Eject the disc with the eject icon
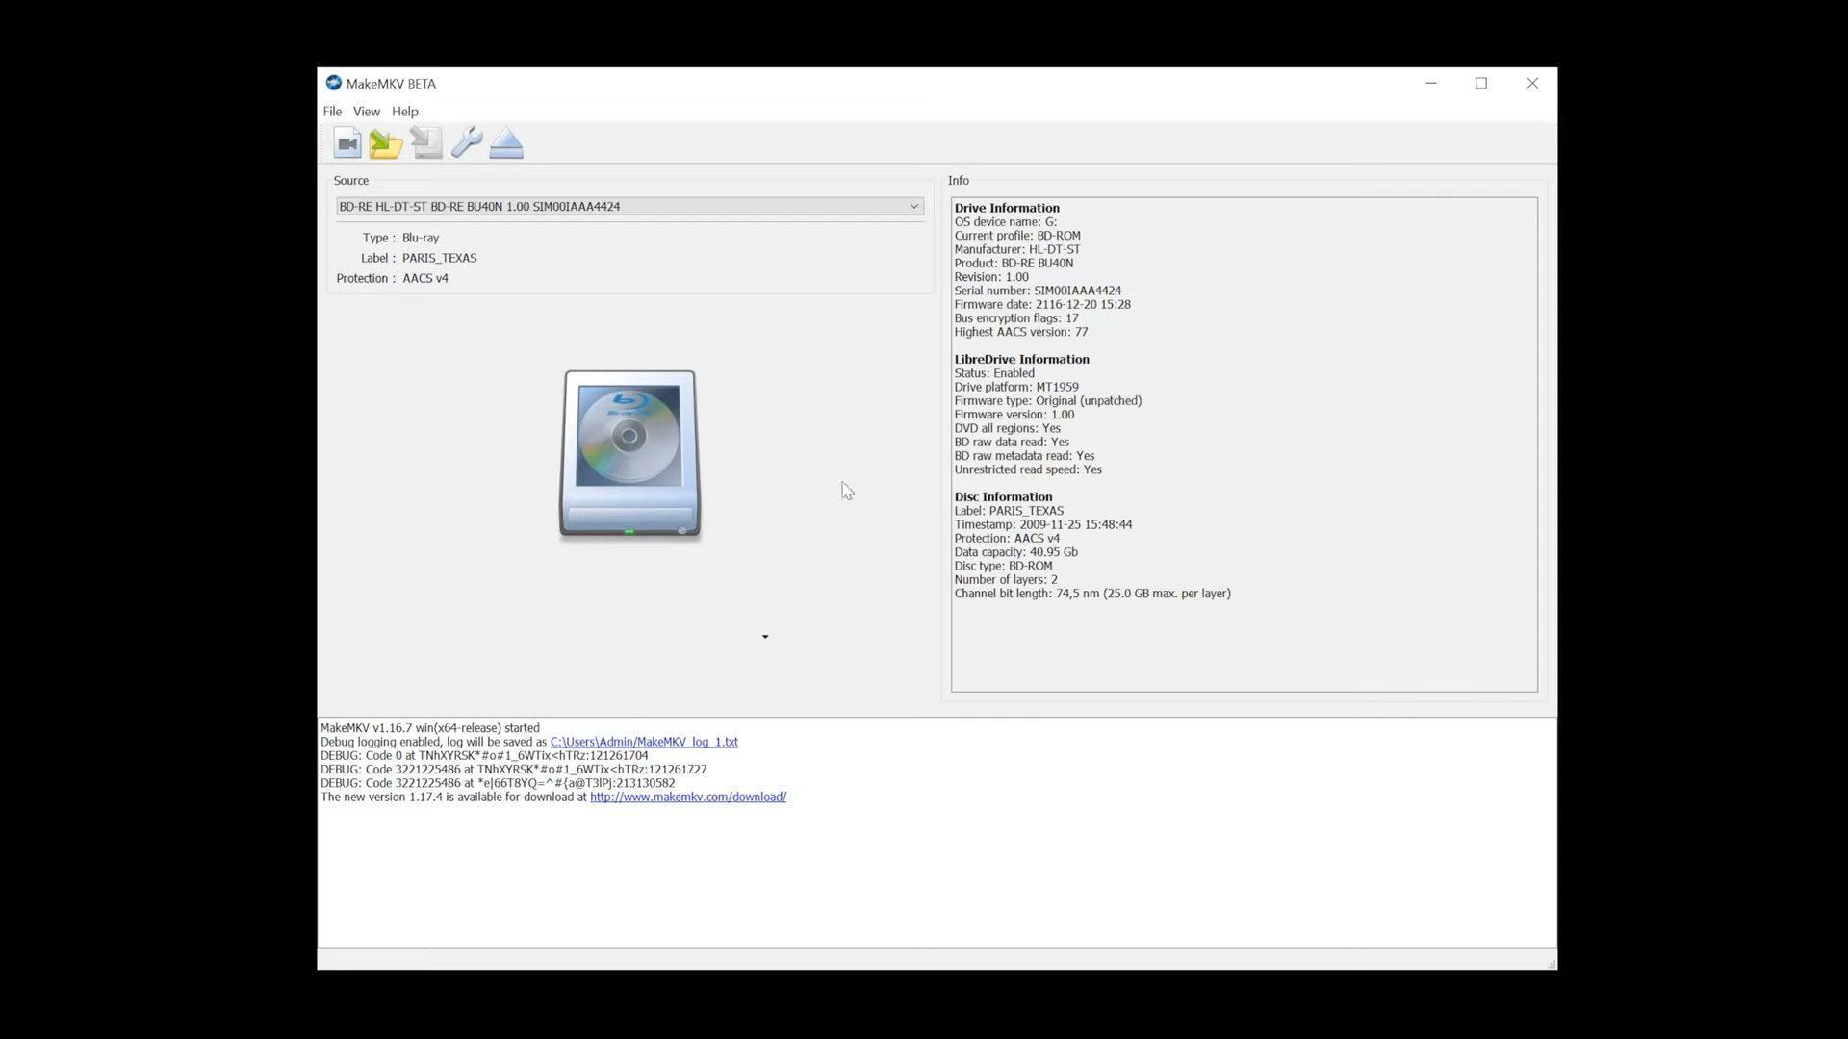This screenshot has height=1039, width=1848. point(506,143)
